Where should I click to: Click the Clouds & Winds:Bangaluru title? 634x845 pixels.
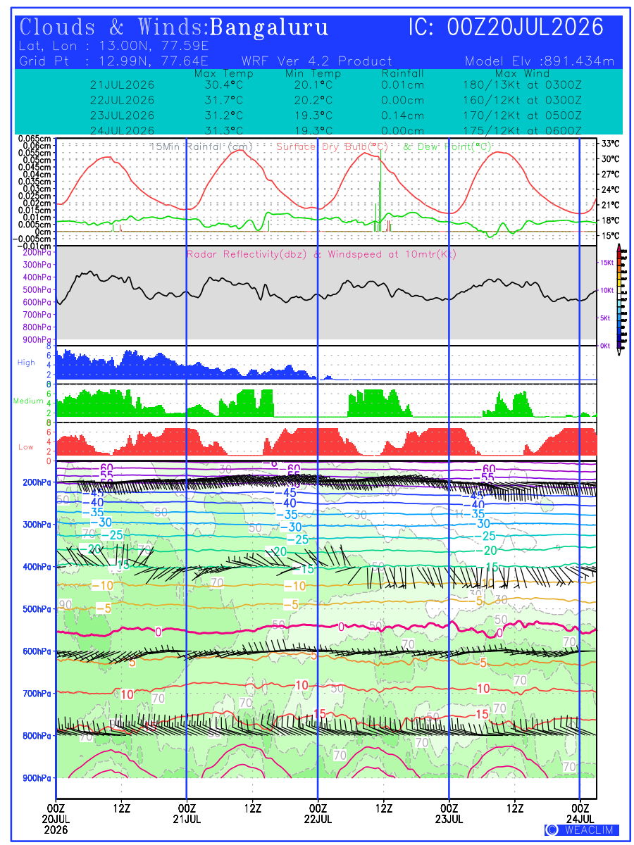pyautogui.click(x=174, y=27)
